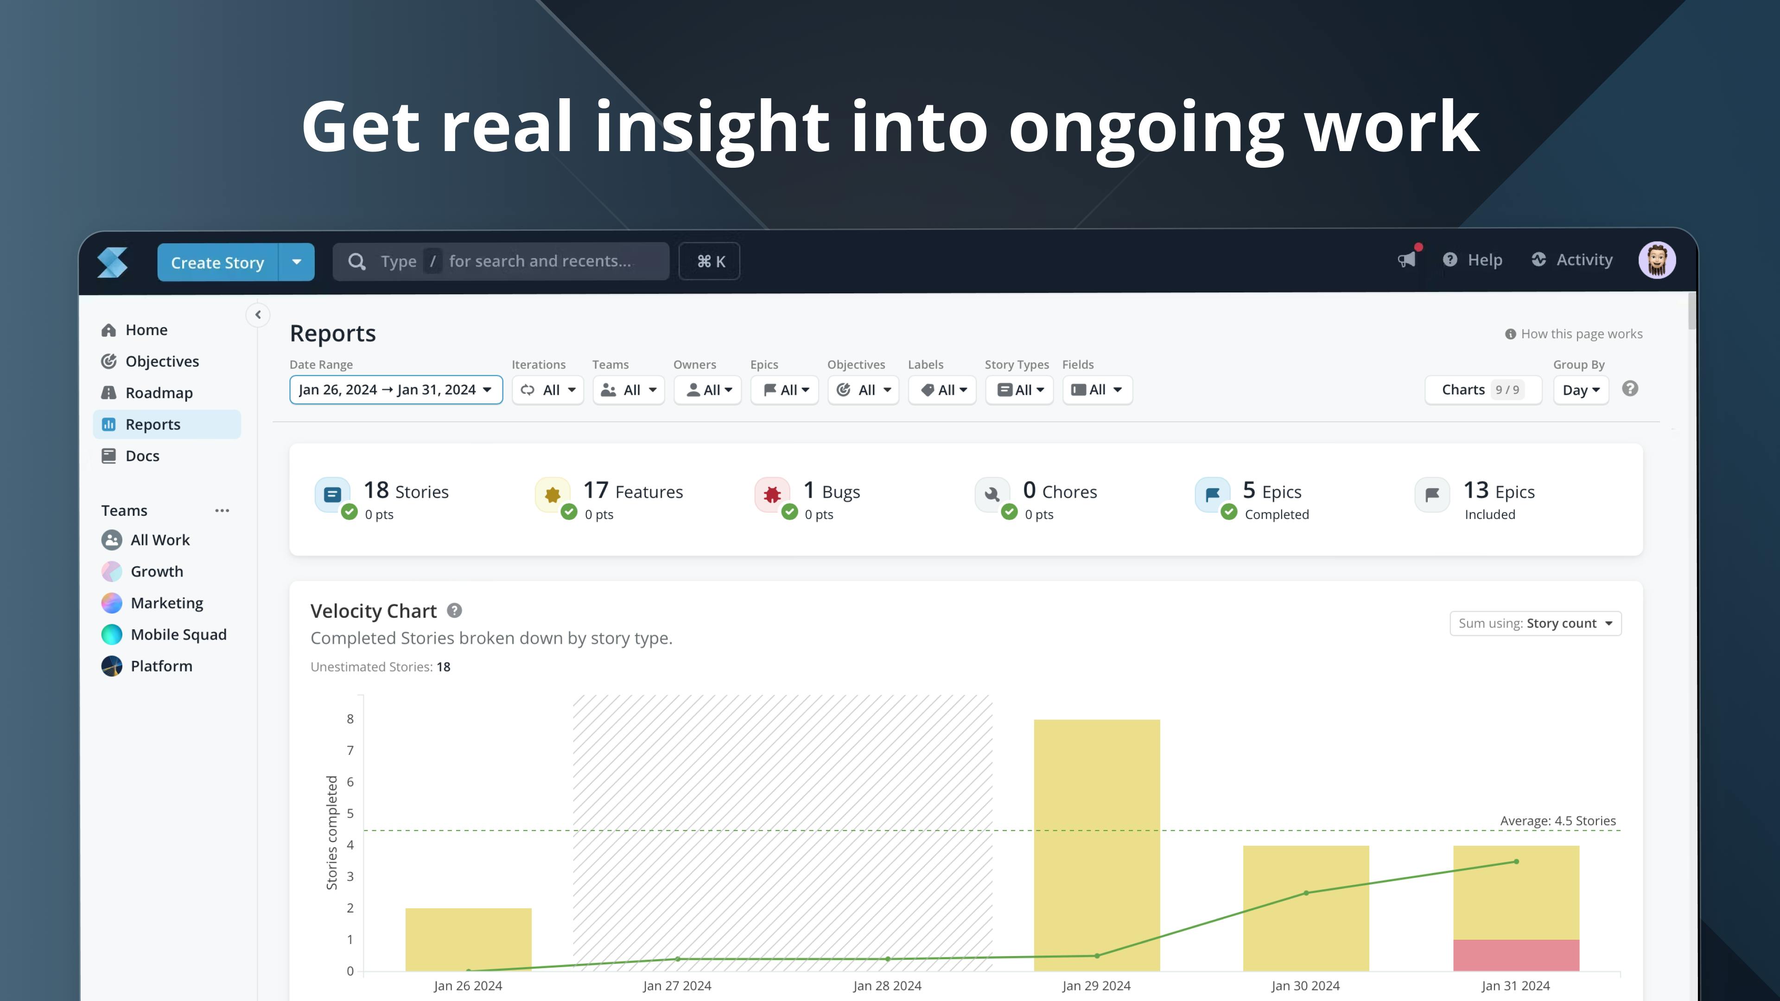The height and width of the screenshot is (1001, 1780).
Task: Click the Group By help icon
Action: (x=1630, y=389)
